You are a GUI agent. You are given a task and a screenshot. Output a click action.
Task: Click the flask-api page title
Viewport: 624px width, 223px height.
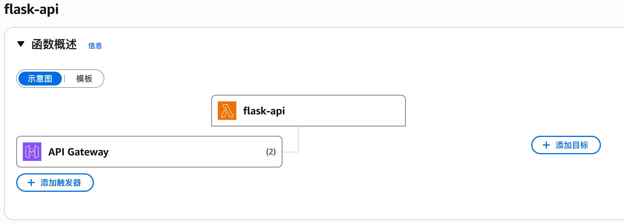(x=31, y=9)
